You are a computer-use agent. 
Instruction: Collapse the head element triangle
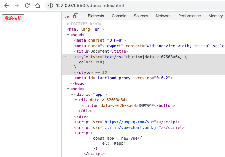click(x=68, y=35)
